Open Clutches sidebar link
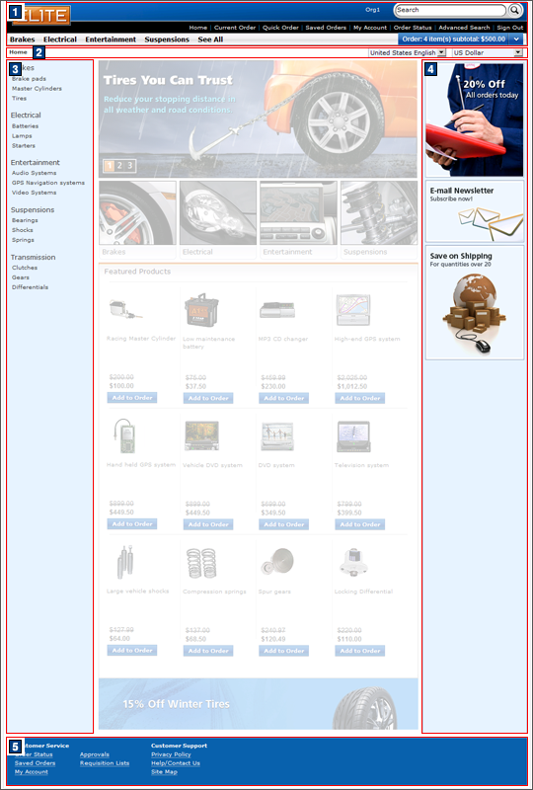Image resolution: width=533 pixels, height=790 pixels. pos(25,268)
